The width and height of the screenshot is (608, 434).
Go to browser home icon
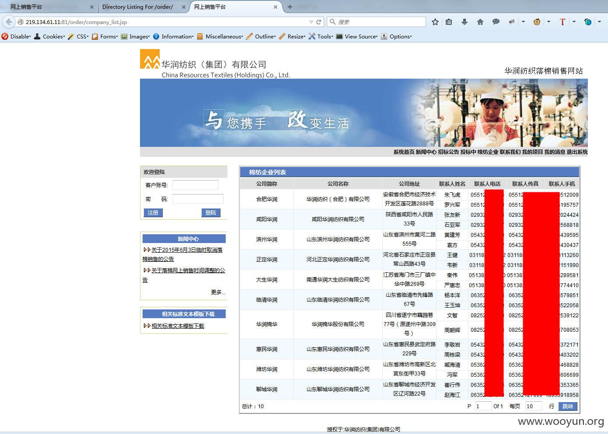tap(480, 22)
